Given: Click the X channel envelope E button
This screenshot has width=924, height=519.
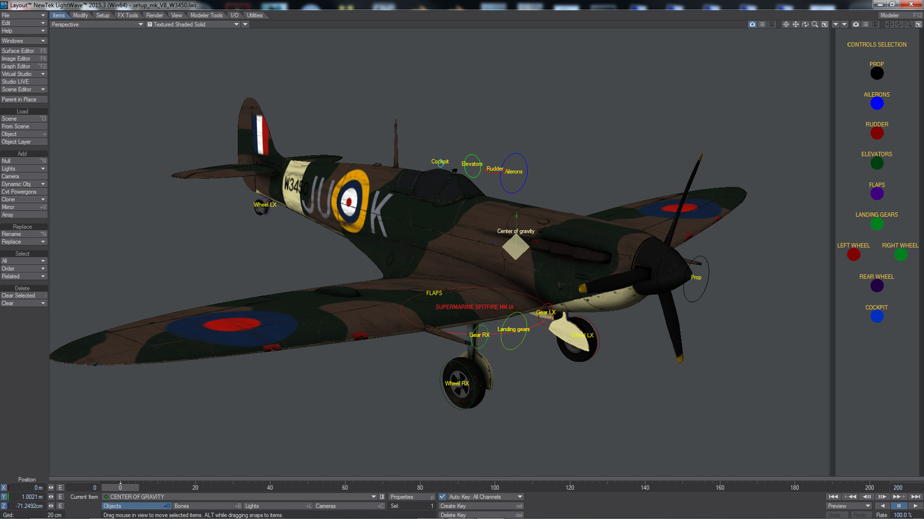Looking at the screenshot, I should pyautogui.click(x=60, y=487).
